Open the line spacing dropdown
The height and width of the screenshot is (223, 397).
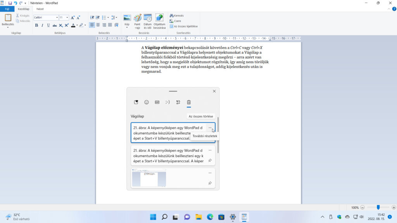[114, 17]
